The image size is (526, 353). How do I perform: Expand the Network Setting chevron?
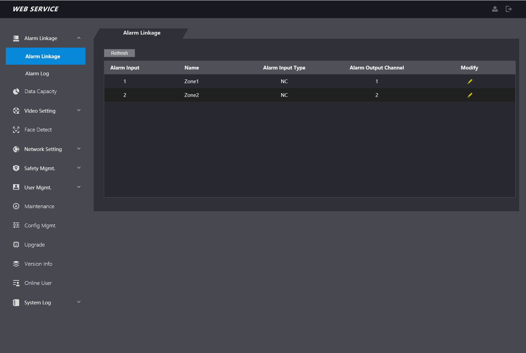point(79,149)
